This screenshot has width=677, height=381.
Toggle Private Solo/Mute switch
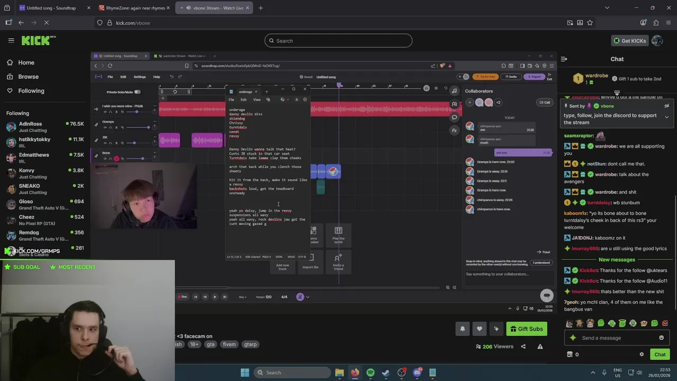138,92
